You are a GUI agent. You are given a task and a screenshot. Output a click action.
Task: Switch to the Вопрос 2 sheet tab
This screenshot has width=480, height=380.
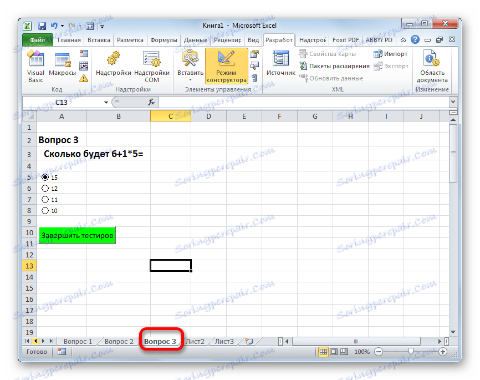click(119, 341)
